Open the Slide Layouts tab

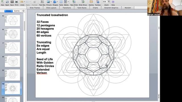tap(51, 8)
